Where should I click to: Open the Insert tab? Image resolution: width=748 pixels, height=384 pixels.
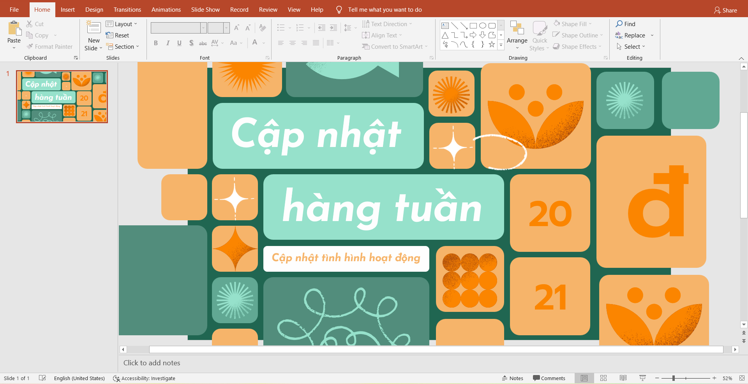(x=67, y=9)
